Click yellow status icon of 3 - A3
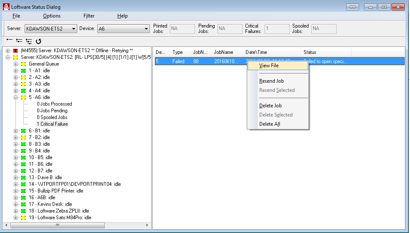 pyautogui.click(x=23, y=84)
